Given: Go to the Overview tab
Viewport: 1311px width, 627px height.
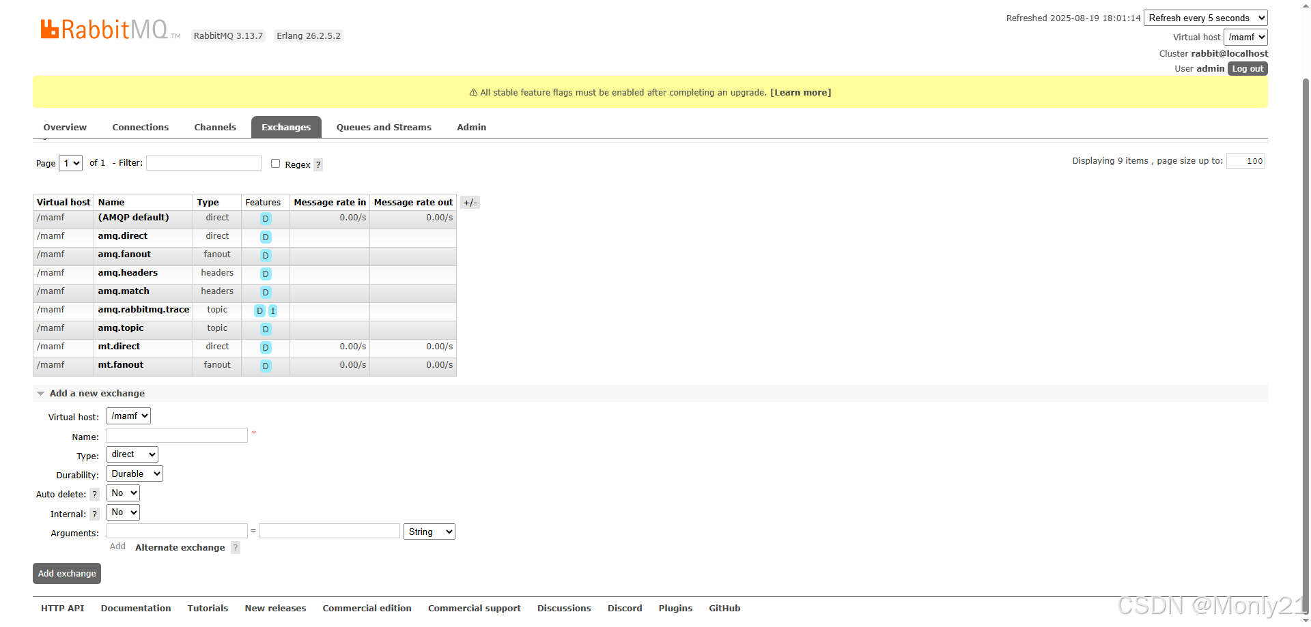Looking at the screenshot, I should (65, 128).
